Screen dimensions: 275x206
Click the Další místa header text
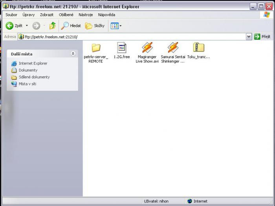[x=22, y=54]
